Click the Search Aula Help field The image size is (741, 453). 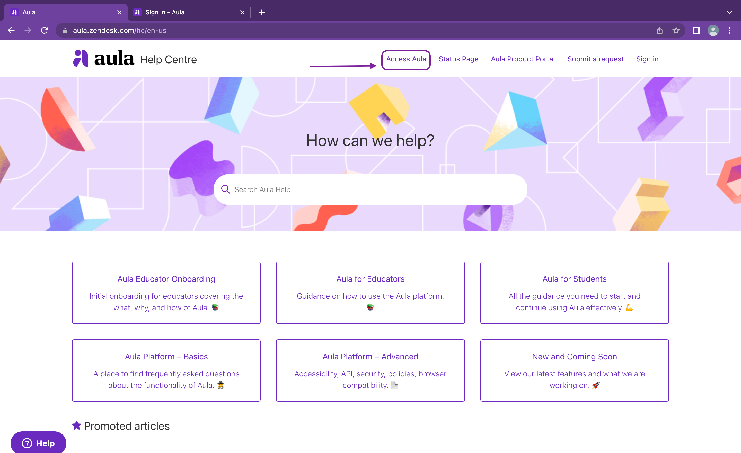pyautogui.click(x=370, y=189)
